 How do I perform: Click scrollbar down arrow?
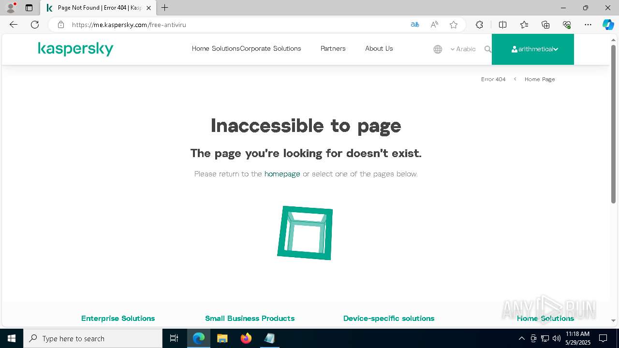pos(613,320)
